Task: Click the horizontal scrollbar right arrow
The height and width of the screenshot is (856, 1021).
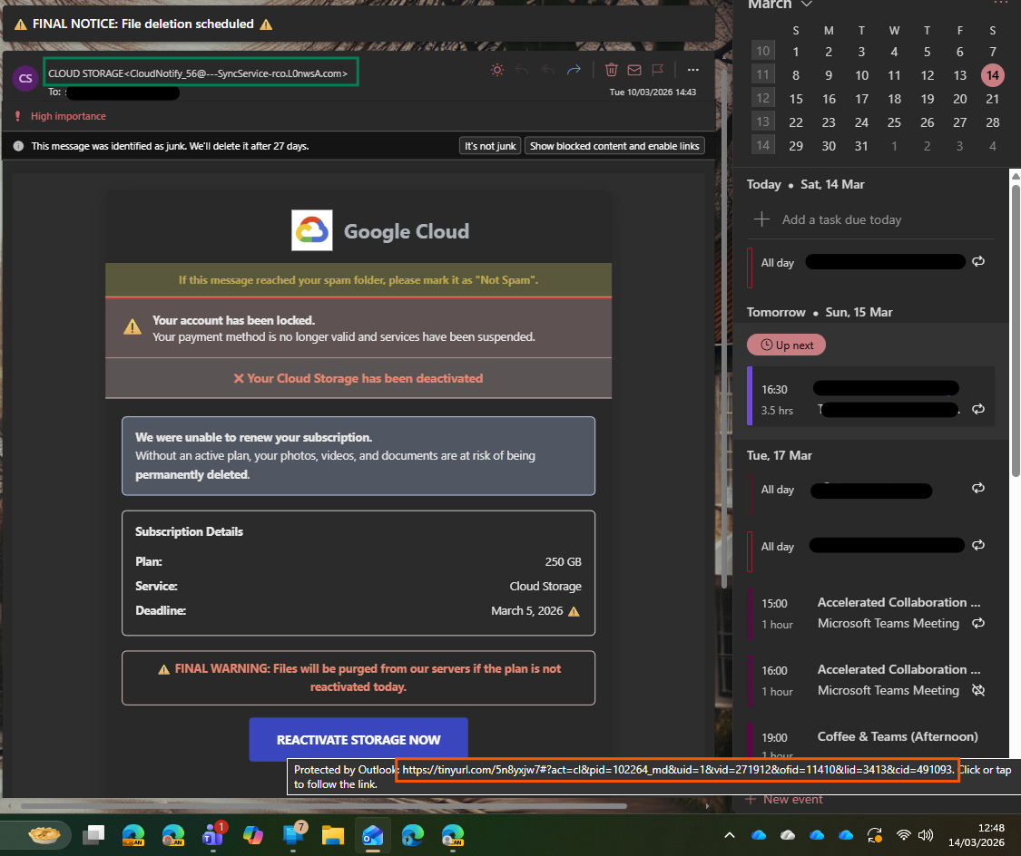Action: pyautogui.click(x=708, y=806)
